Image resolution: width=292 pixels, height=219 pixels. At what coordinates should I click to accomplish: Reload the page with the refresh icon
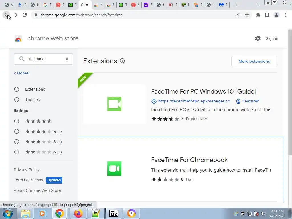25,15
